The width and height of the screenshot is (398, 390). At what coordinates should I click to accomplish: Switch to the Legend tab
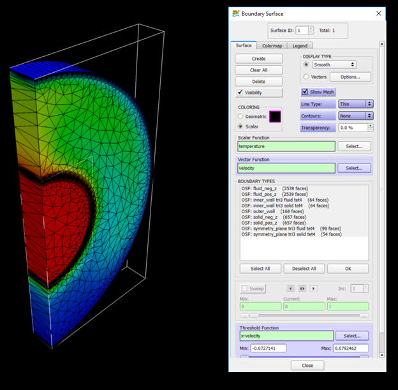pos(300,45)
